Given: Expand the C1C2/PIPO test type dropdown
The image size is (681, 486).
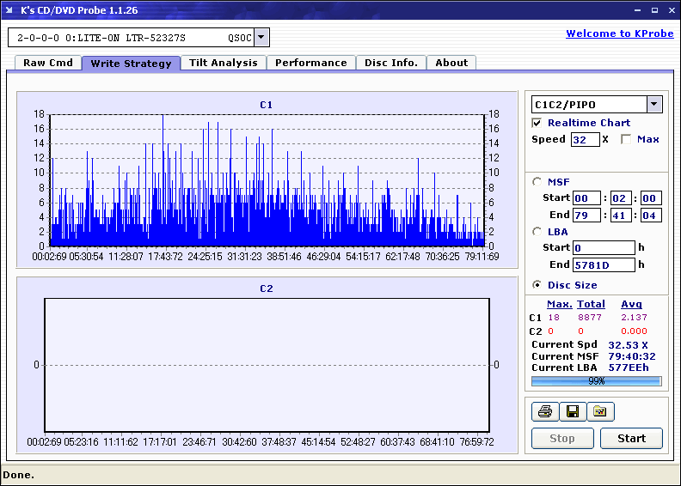Looking at the screenshot, I should [653, 104].
